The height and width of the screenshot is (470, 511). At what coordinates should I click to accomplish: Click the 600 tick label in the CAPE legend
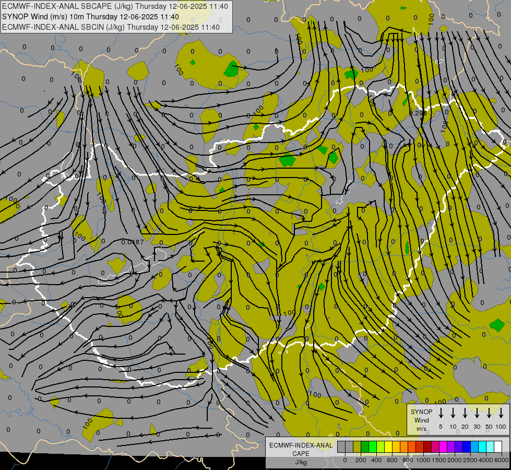click(x=392, y=460)
